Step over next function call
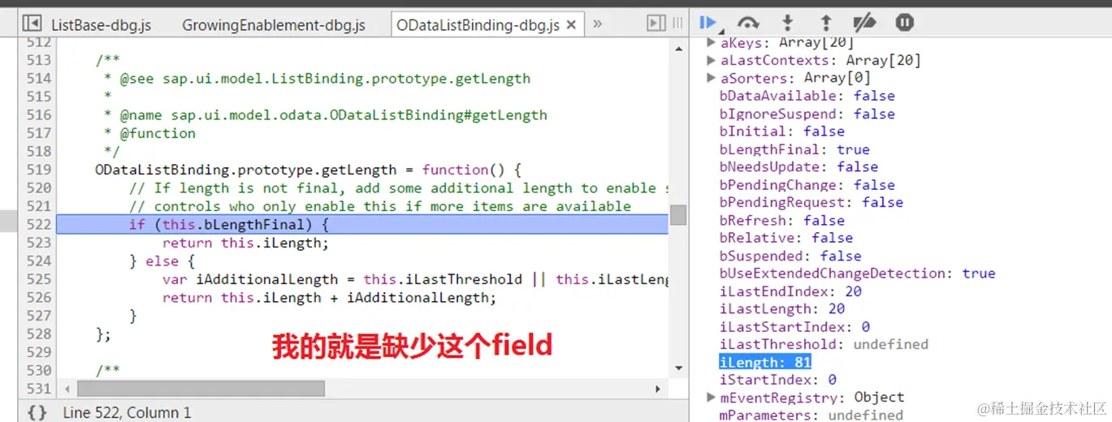This screenshot has height=422, width=1112. pos(748,23)
